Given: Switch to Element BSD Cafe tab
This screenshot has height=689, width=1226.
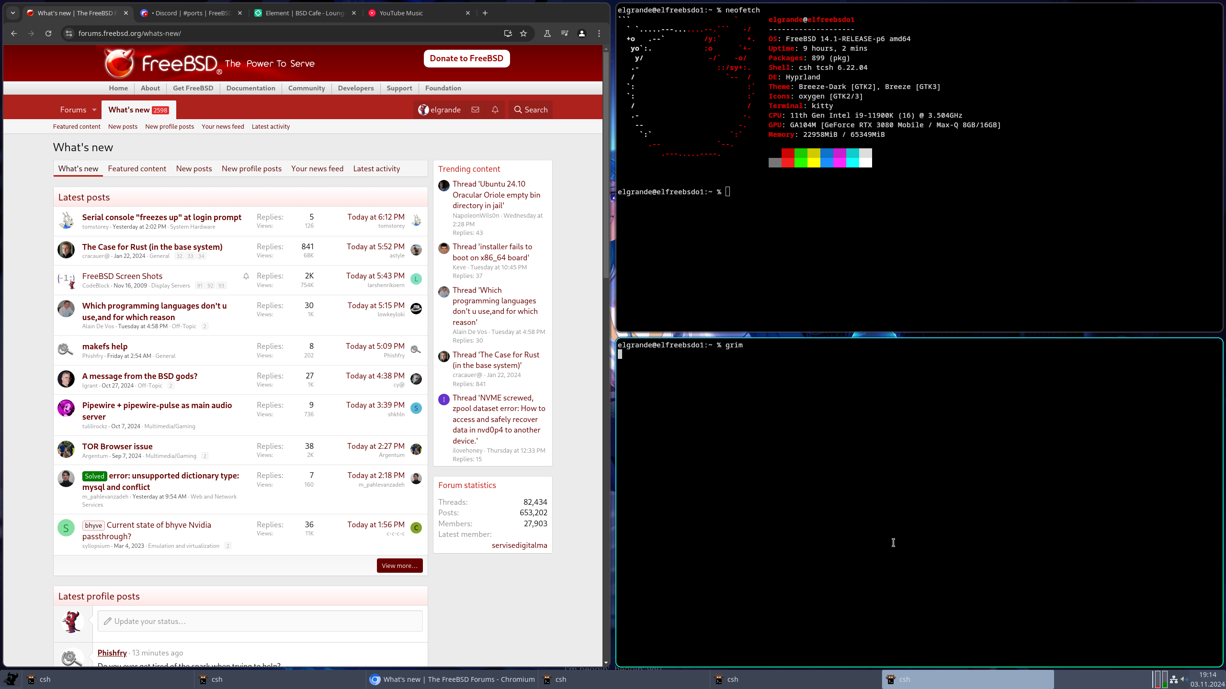Looking at the screenshot, I should coord(306,13).
